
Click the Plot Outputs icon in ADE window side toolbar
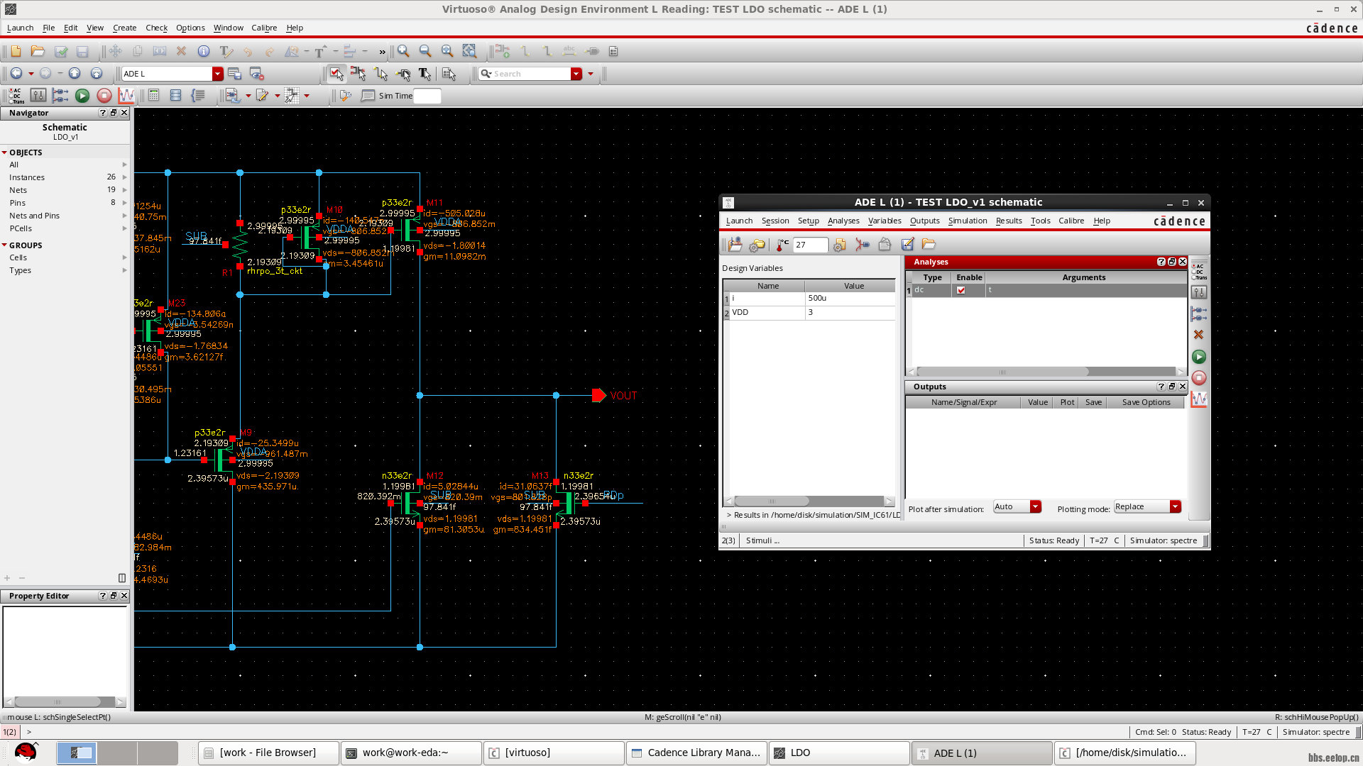pyautogui.click(x=1198, y=400)
